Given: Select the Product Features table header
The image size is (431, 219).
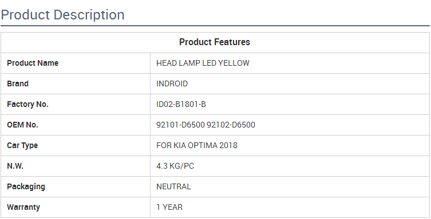Looking at the screenshot, I should (215, 42).
